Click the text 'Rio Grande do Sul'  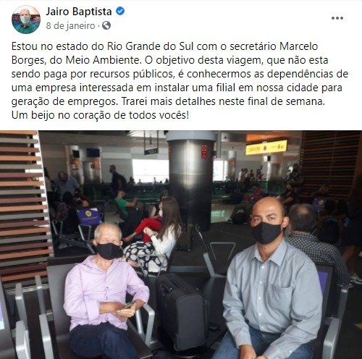pyautogui.click(x=151, y=46)
